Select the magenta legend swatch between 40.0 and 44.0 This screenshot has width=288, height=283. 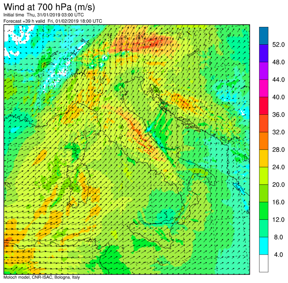click(264, 88)
